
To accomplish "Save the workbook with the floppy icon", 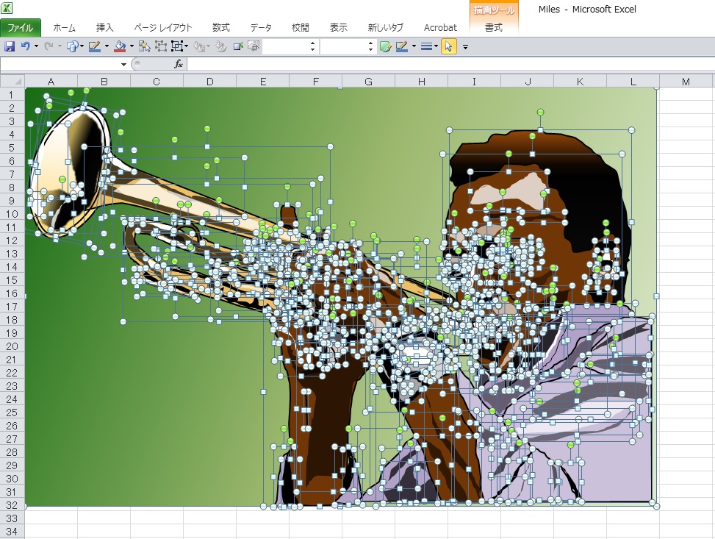I will (x=9, y=46).
